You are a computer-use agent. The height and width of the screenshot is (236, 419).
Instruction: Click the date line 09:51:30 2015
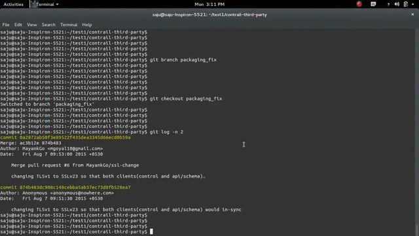pyautogui.click(x=52, y=199)
